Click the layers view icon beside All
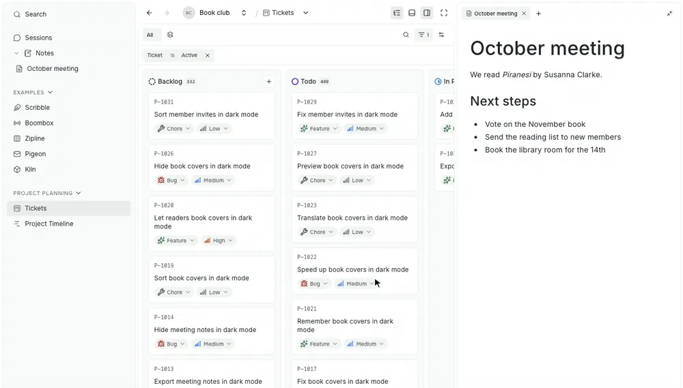This screenshot has width=683, height=388. coord(170,35)
